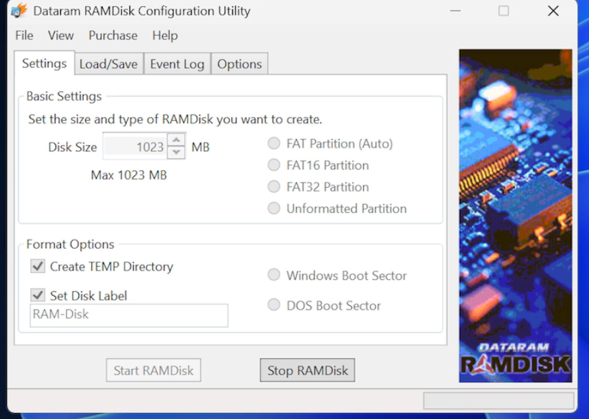Select Windows Boot Sector option
Viewport: 589px width, 419px height.
(x=274, y=275)
